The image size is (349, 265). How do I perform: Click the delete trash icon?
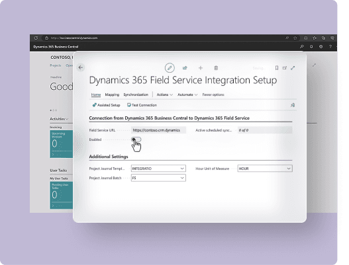216,68
